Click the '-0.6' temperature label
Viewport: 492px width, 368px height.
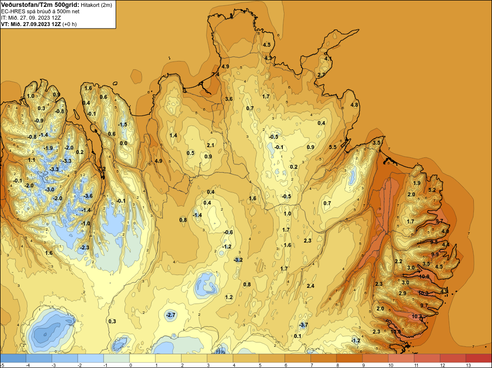(x=228, y=232)
